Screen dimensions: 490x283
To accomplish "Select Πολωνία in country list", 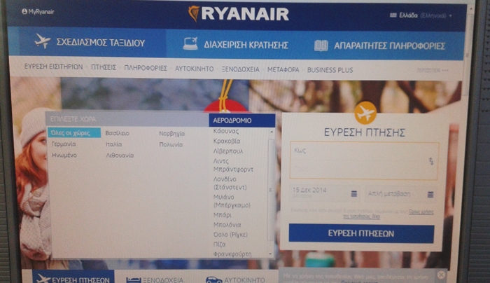I will point(171,144).
